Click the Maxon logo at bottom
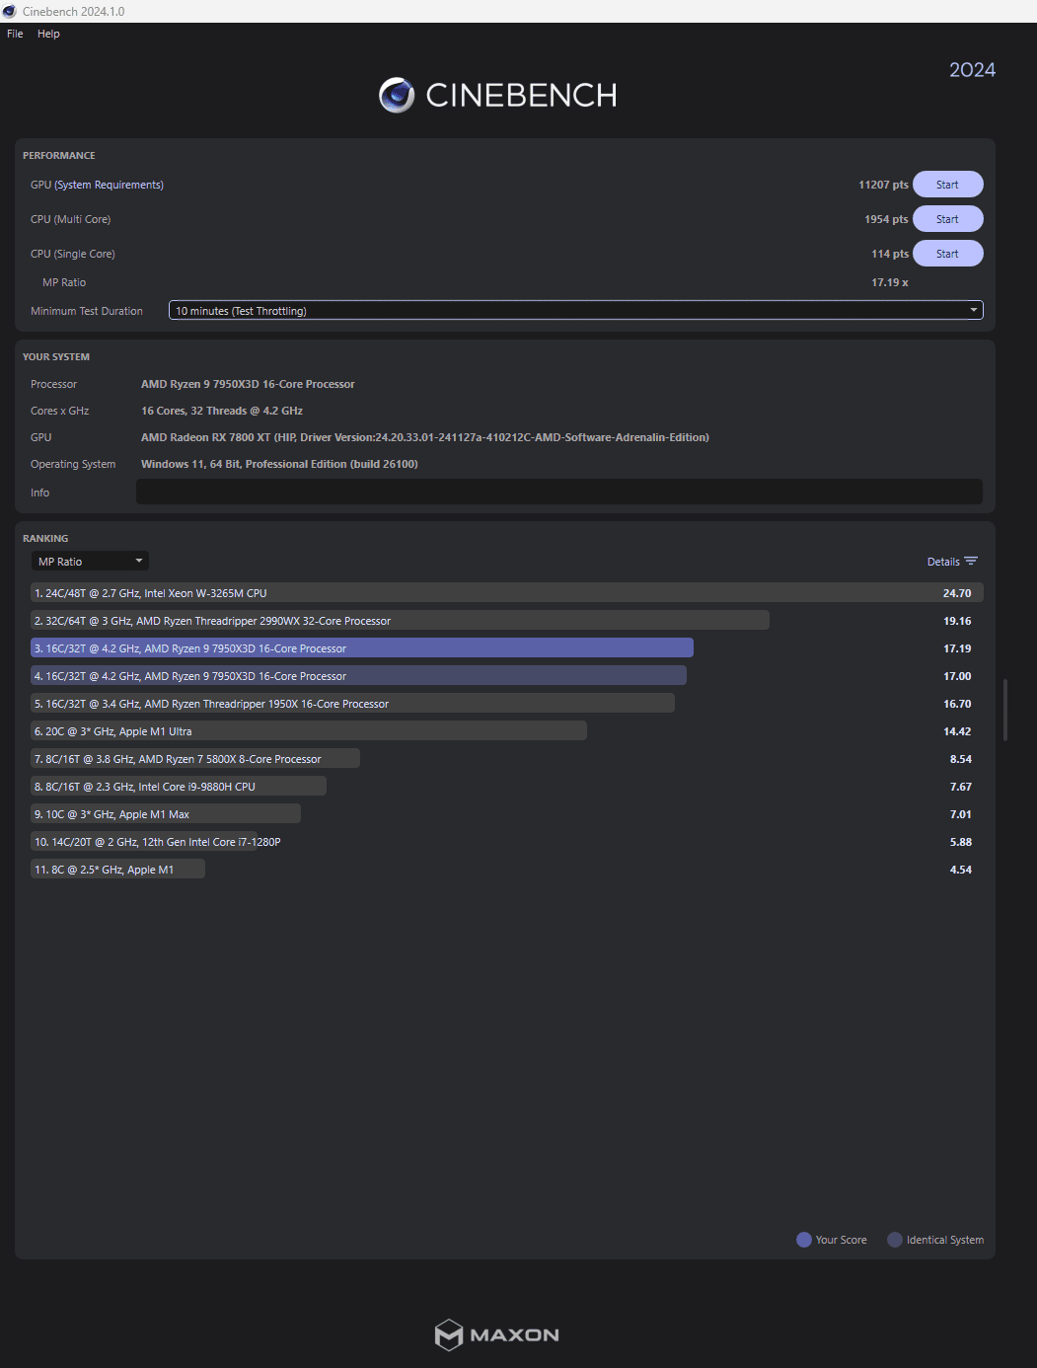1037x1368 pixels. pyautogui.click(x=497, y=1334)
